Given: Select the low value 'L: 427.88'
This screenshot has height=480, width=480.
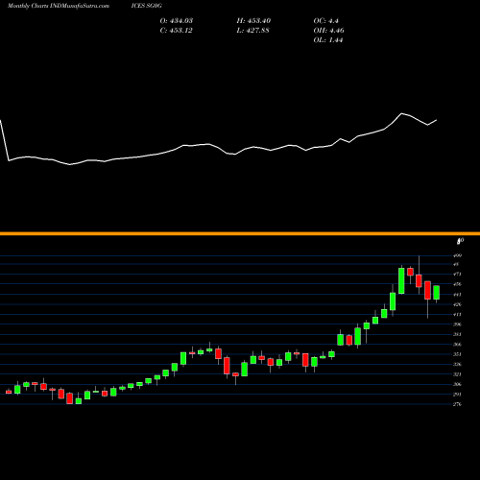Looking at the screenshot, I should click(252, 31).
